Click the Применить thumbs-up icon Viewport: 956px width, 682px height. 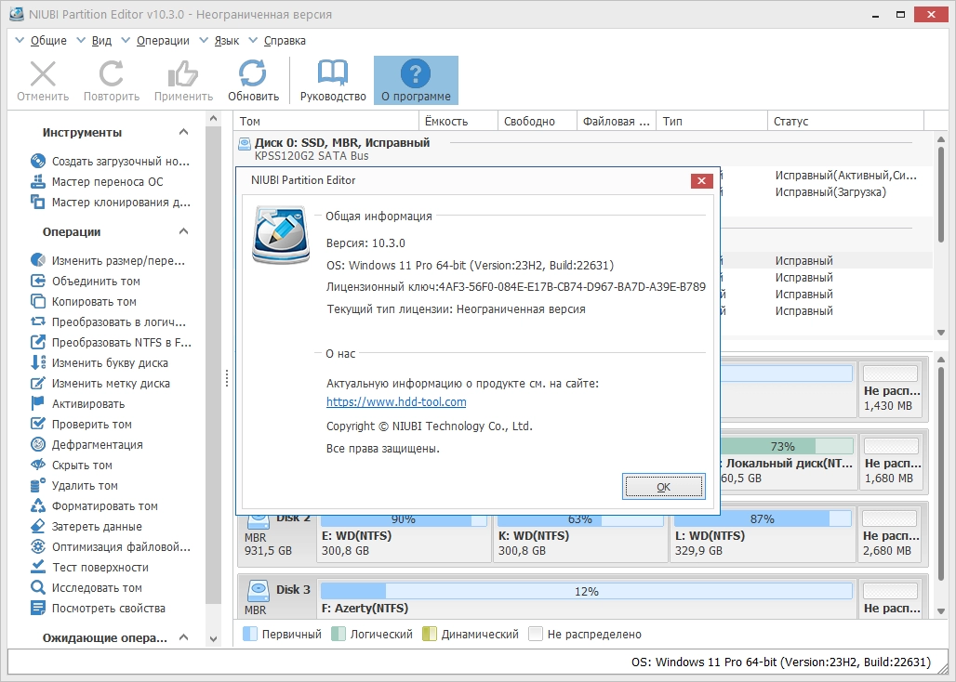[183, 74]
